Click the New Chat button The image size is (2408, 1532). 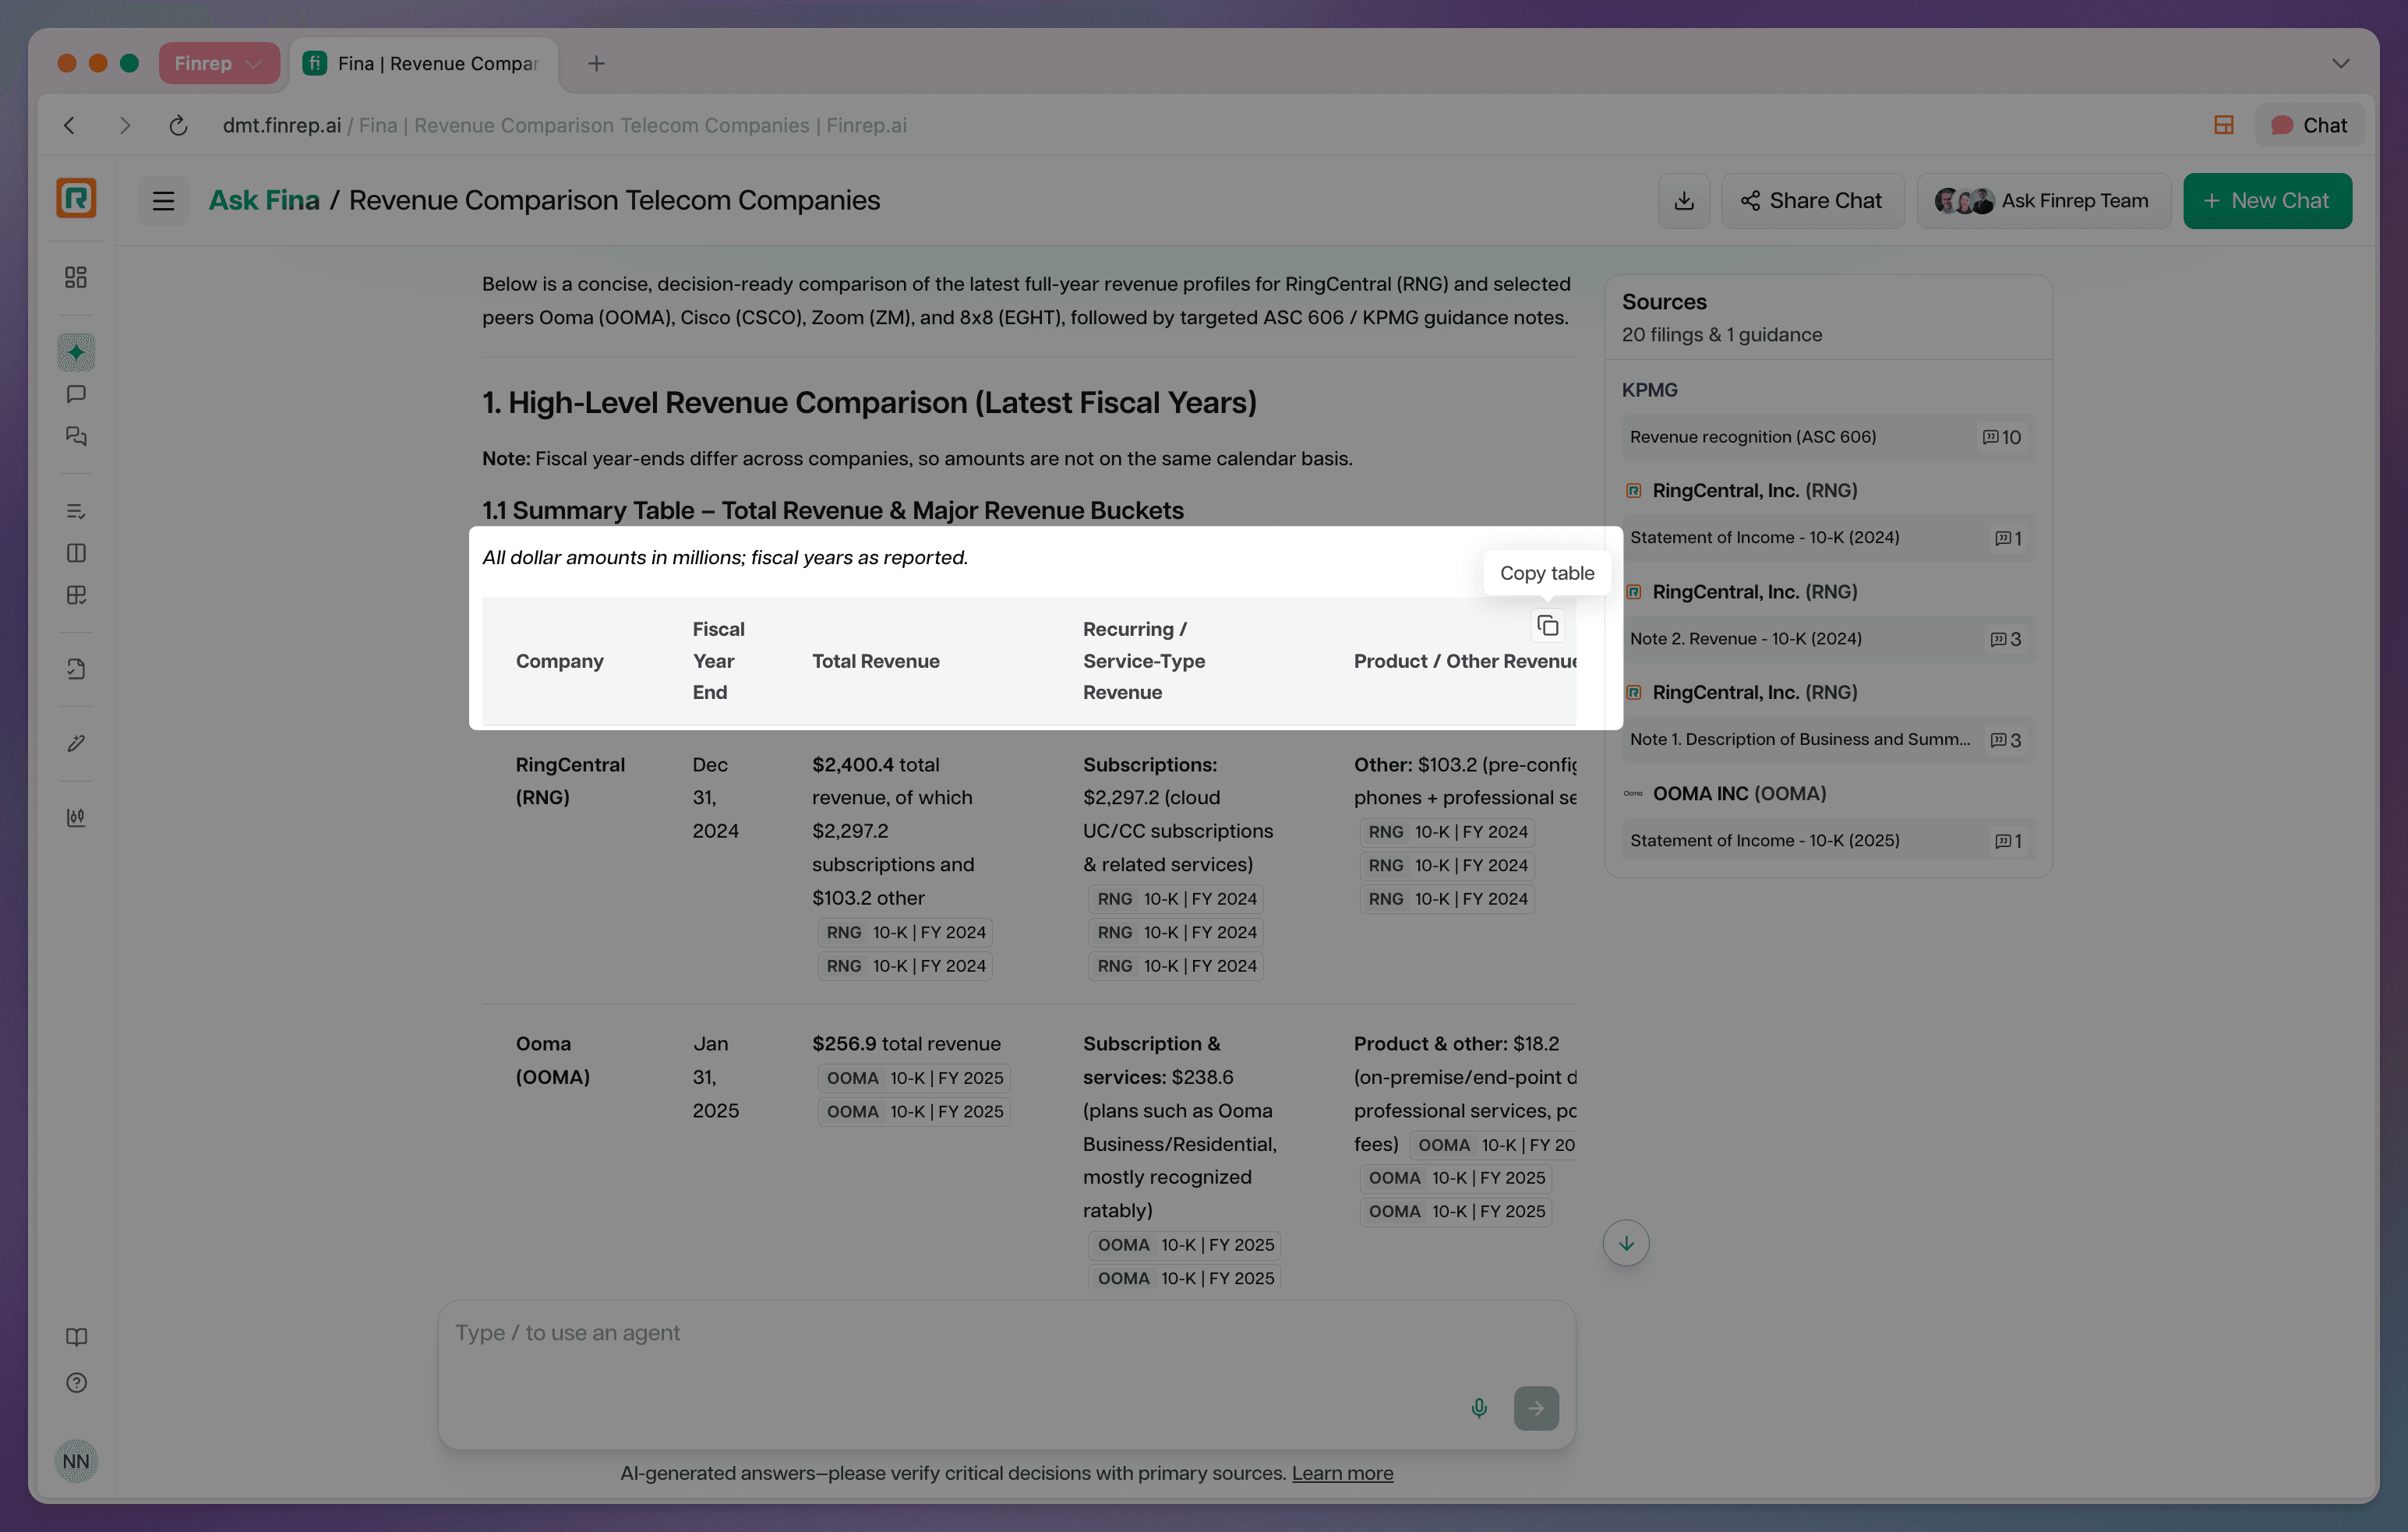pos(2266,201)
